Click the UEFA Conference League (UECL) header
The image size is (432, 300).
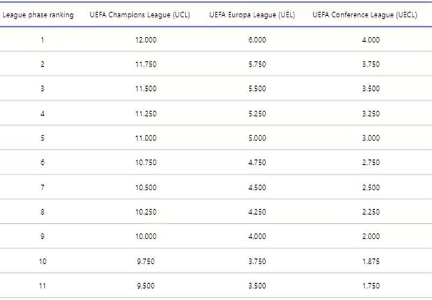(364, 15)
